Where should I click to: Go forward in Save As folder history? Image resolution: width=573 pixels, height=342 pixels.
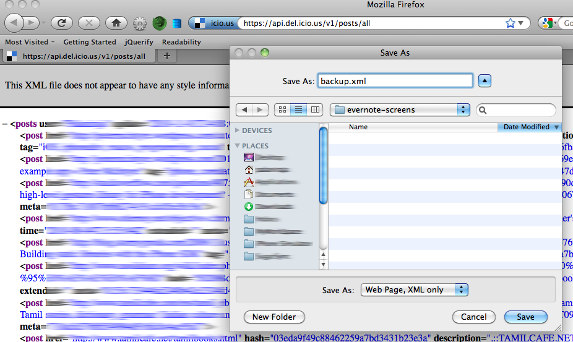point(260,109)
